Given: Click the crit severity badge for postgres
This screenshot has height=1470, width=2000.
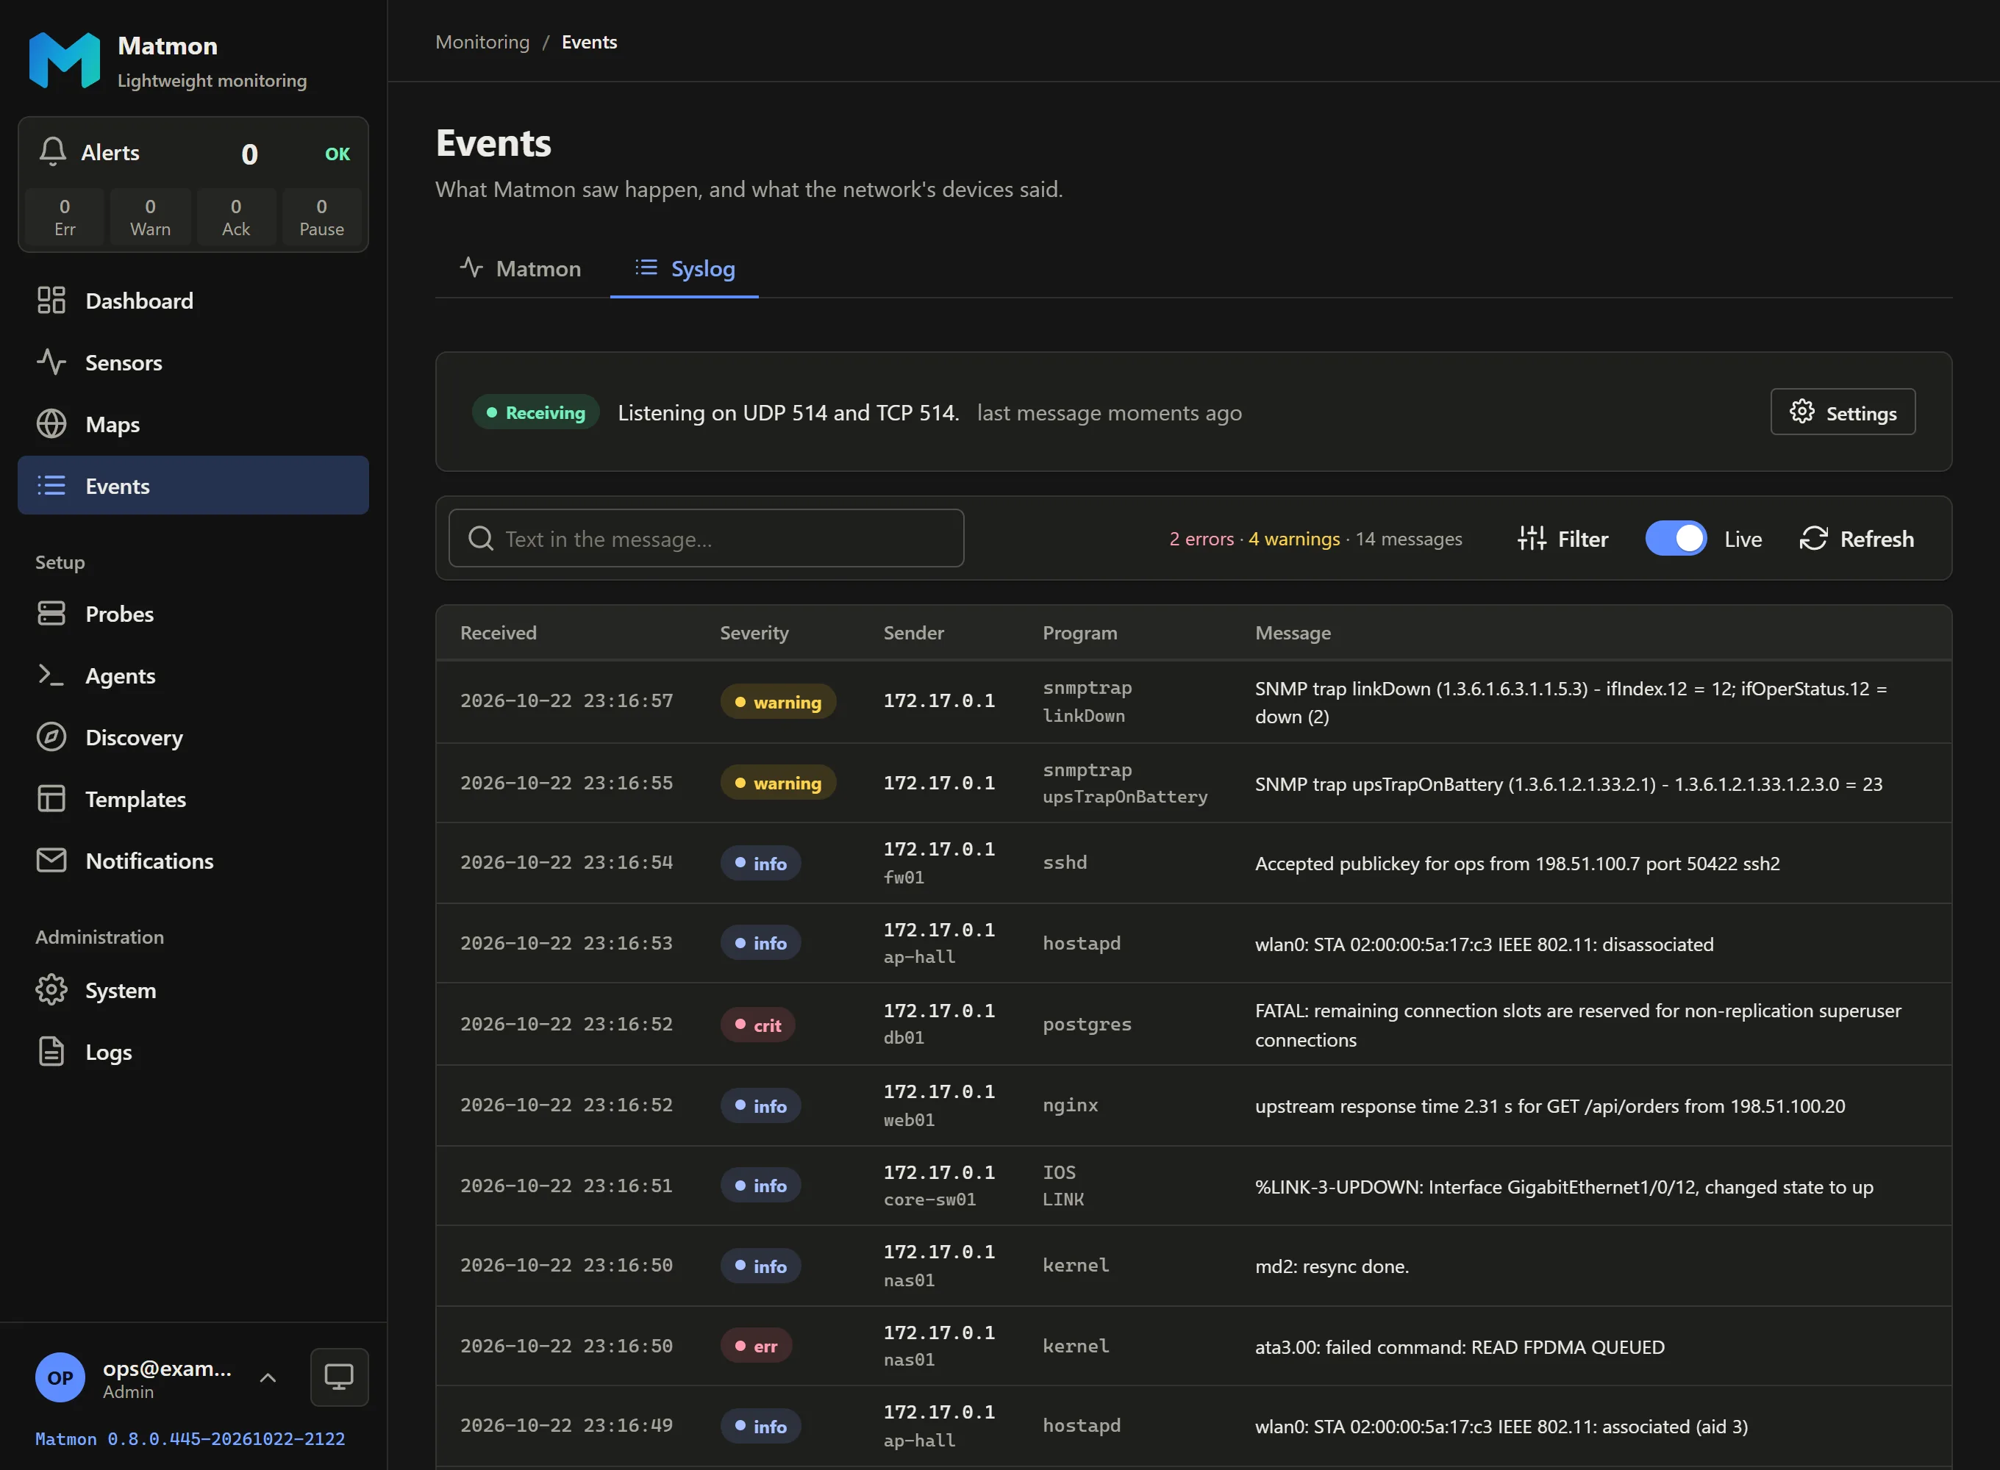Looking at the screenshot, I should (x=758, y=1025).
